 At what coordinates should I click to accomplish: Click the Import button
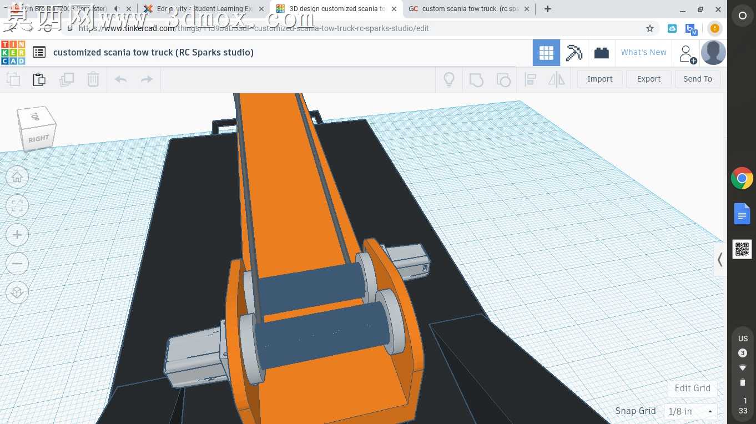click(x=600, y=79)
